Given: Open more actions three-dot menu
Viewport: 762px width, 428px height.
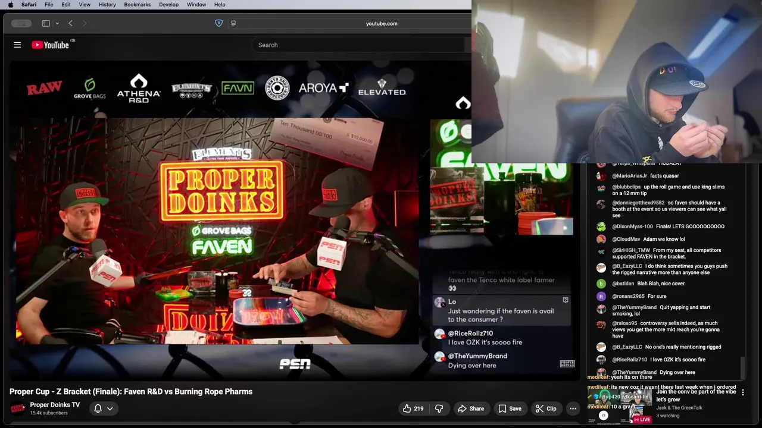Looking at the screenshot, I should click(x=573, y=408).
